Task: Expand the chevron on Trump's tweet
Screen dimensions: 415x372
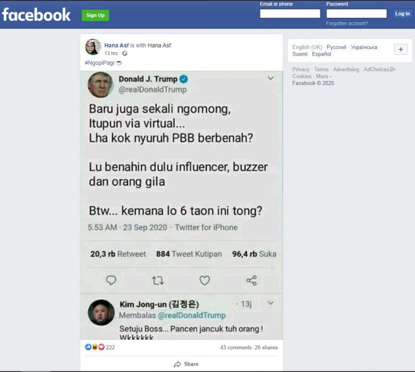Action: tap(271, 78)
